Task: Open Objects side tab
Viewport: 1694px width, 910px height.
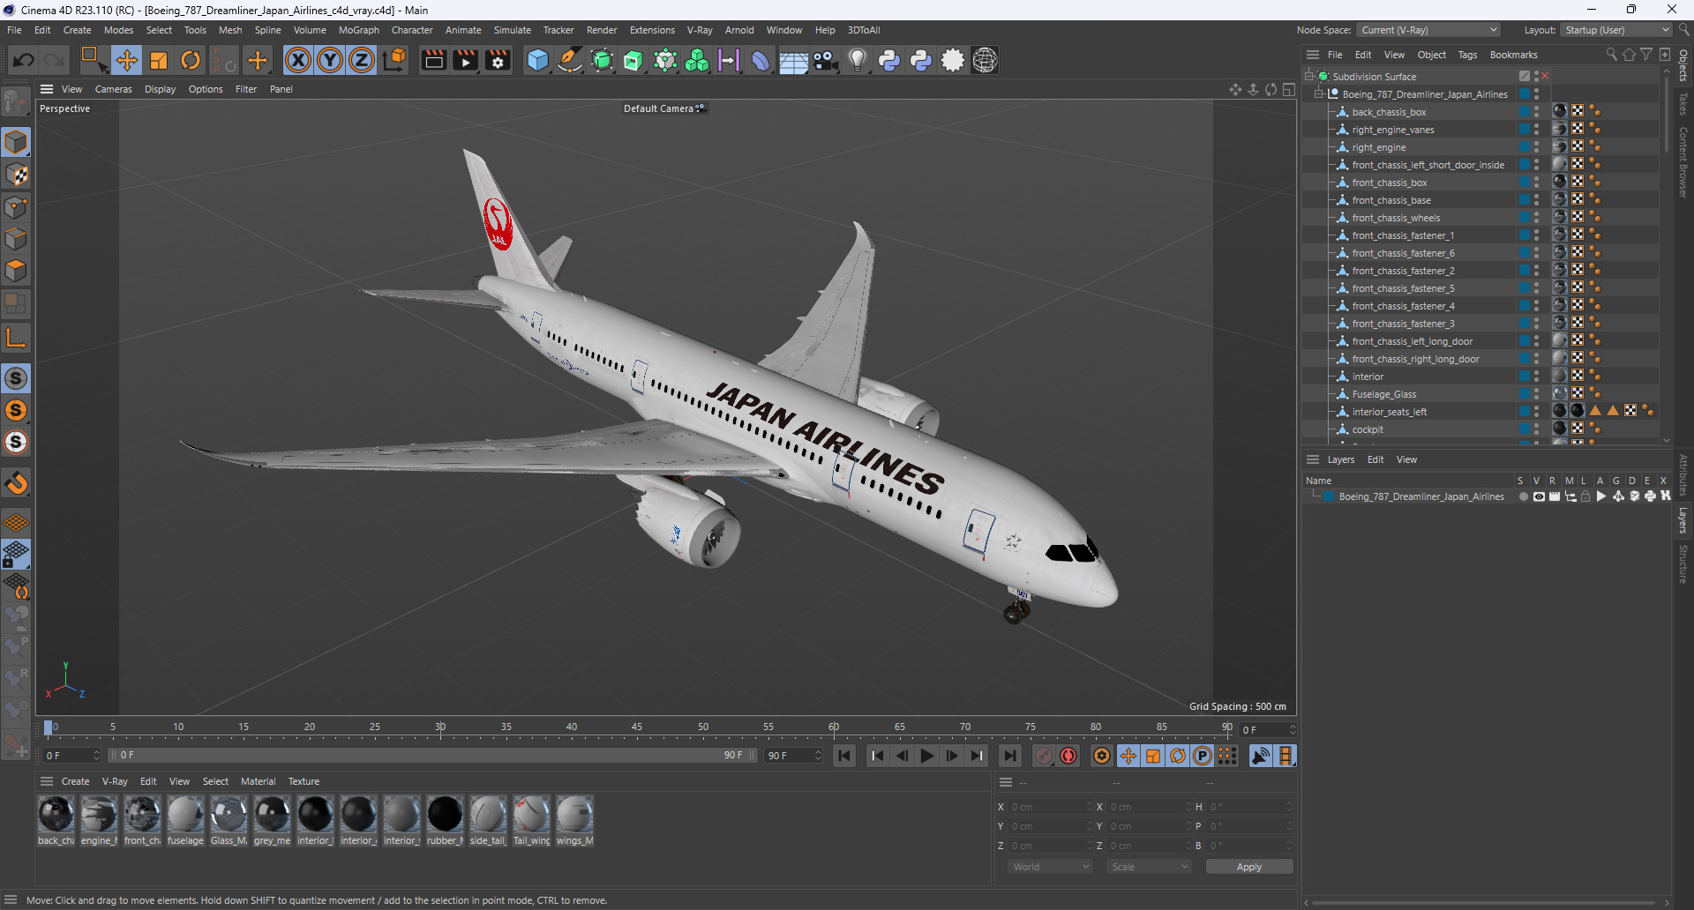Action: 1683,65
